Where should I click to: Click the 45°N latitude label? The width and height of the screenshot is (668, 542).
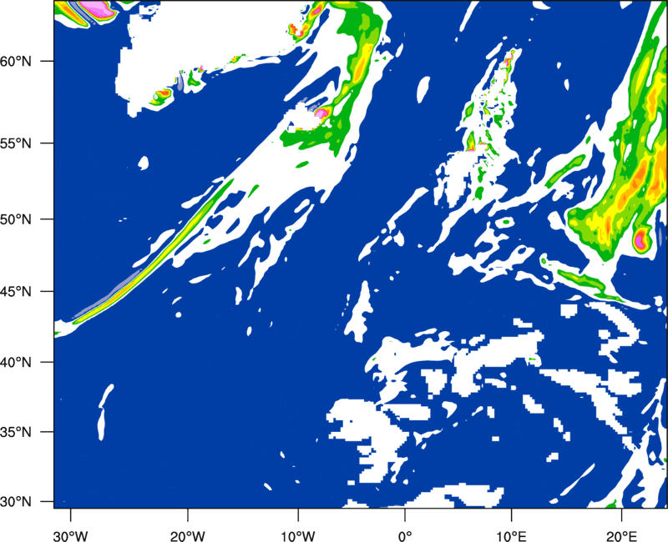click(x=16, y=292)
